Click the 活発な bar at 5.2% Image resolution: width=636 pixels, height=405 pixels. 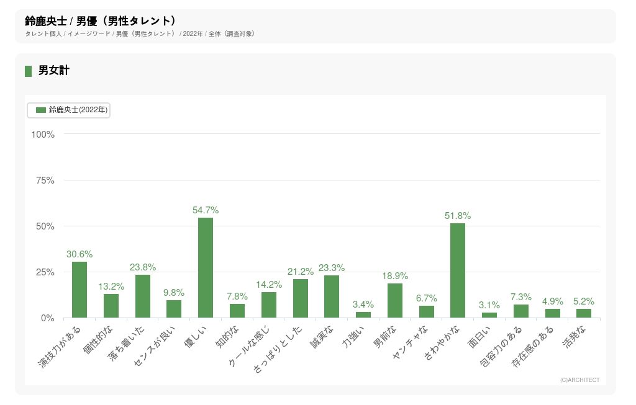[584, 313]
